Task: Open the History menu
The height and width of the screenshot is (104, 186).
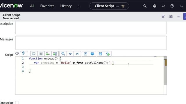Action: pos(66,6)
